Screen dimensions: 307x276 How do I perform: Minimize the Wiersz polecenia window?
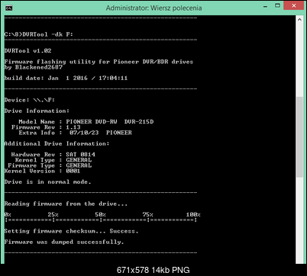pyautogui.click(x=265, y=6)
